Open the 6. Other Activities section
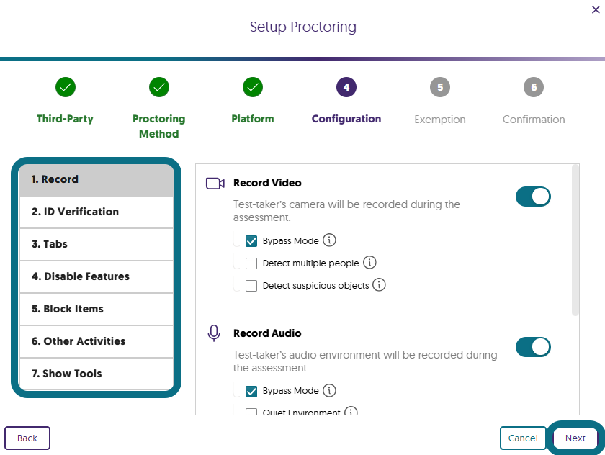The height and width of the screenshot is (455, 605). coord(97,341)
